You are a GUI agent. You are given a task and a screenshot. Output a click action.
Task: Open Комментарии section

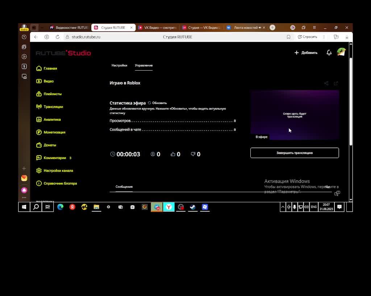pyautogui.click(x=54, y=157)
